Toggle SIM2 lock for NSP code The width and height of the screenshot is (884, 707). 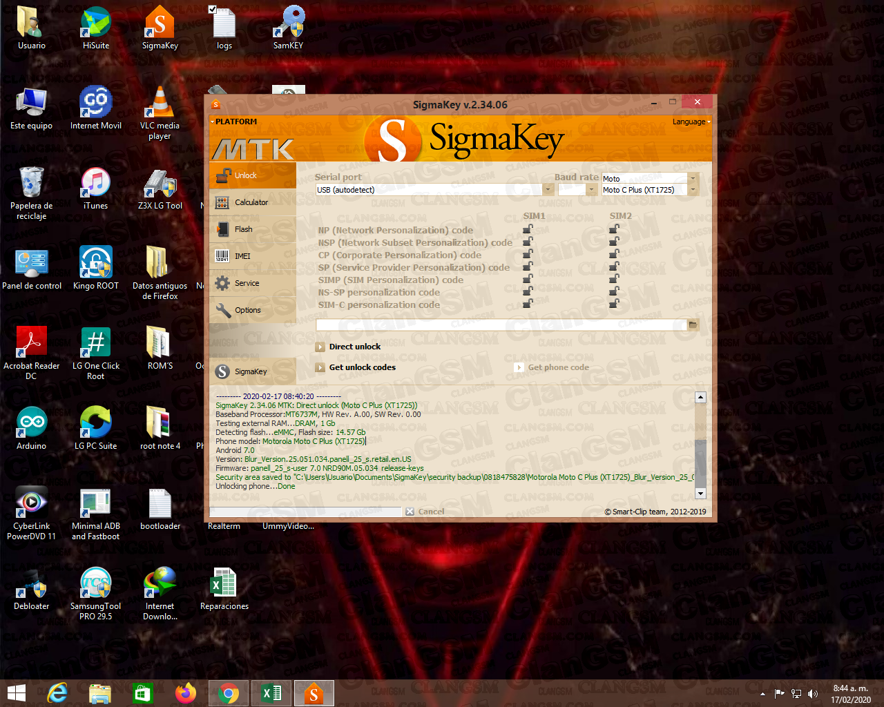coord(614,242)
